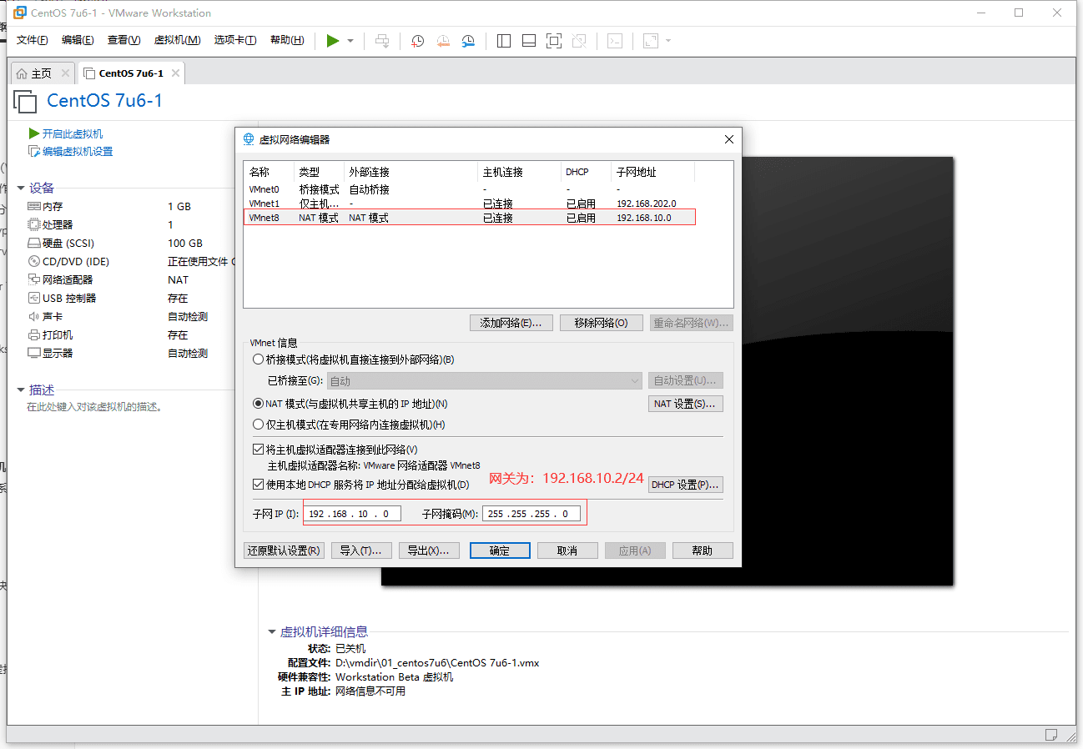
Task: Open the 选项卡(T) menu
Action: tap(235, 40)
